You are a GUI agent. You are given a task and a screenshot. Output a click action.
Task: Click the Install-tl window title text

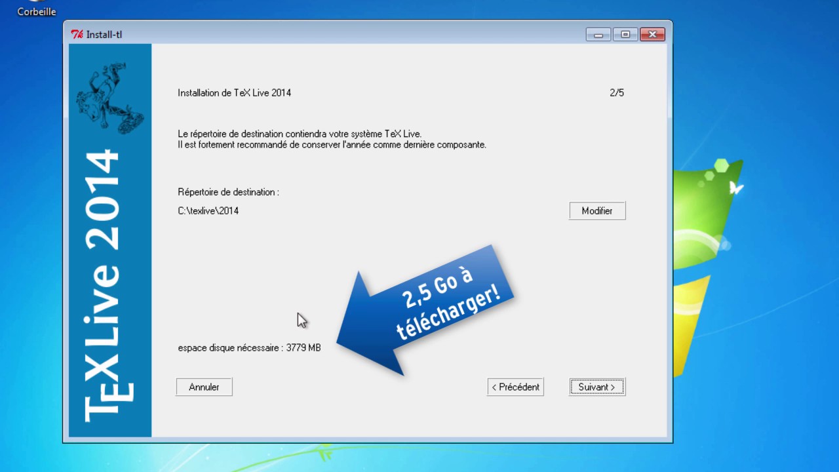click(104, 35)
